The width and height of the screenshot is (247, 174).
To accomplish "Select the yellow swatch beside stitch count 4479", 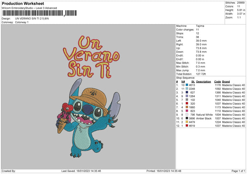I will click(x=187, y=122).
